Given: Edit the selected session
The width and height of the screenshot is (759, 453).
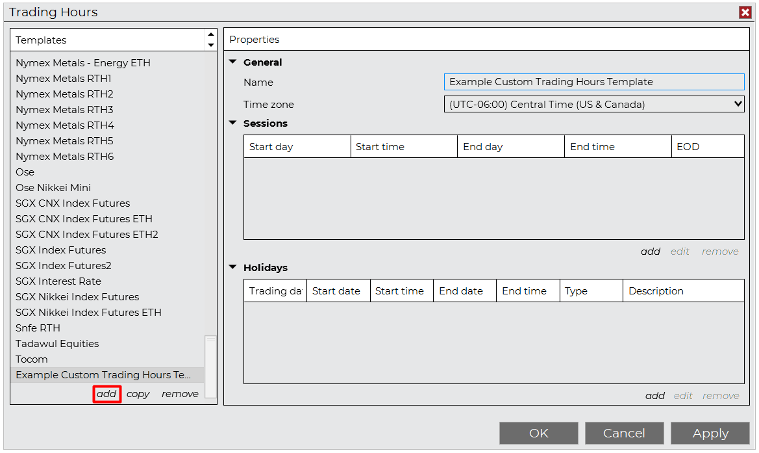Looking at the screenshot, I should point(680,252).
